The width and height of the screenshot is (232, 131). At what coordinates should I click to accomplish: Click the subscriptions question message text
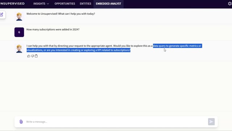[x=53, y=29]
